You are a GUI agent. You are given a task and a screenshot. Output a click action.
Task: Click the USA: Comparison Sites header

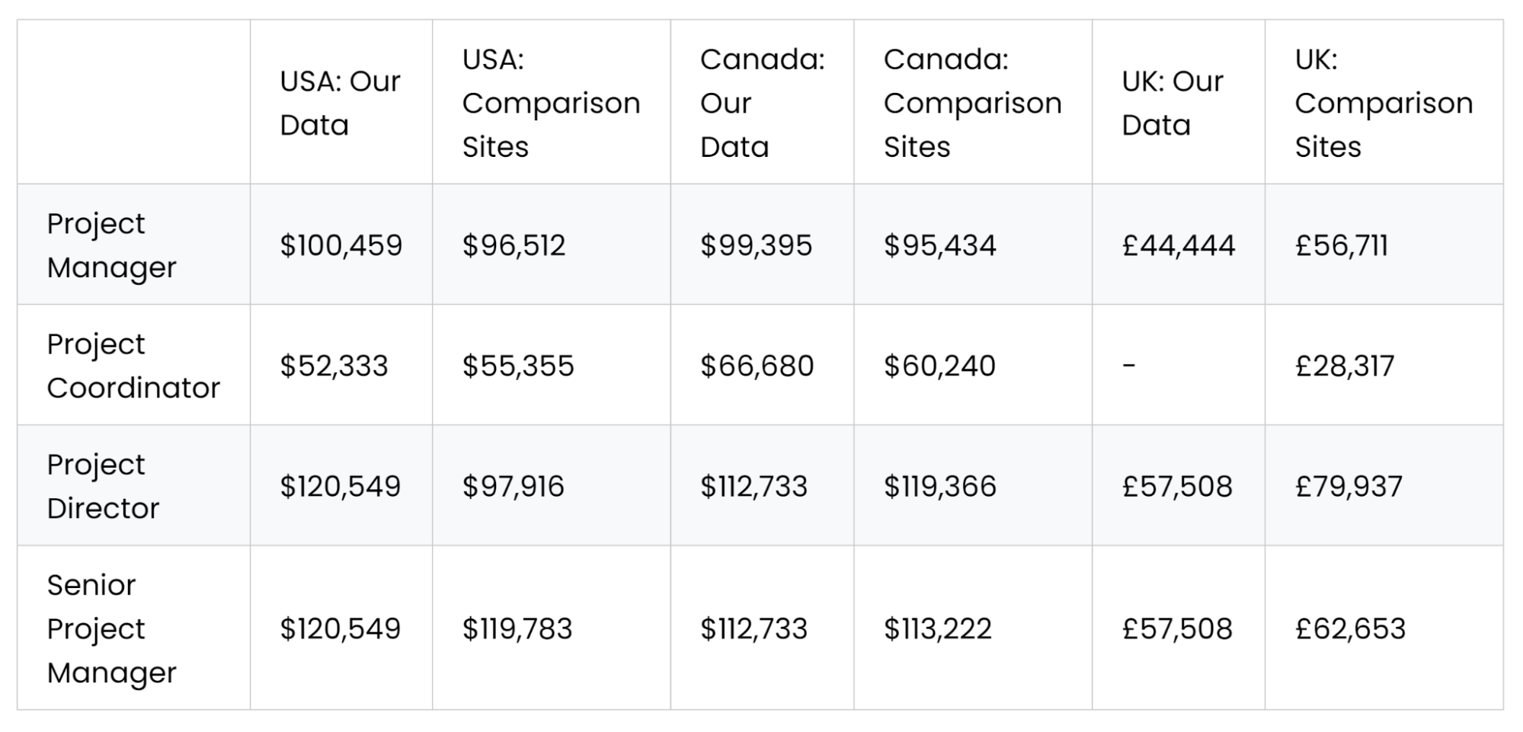(551, 103)
